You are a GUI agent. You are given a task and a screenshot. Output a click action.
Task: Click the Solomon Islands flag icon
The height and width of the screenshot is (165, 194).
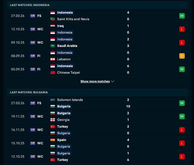pos(53,100)
